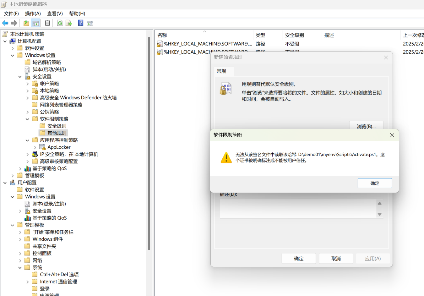The height and width of the screenshot is (296, 424).
Task: Click the blue Help question-mark icon
Action: [81, 23]
